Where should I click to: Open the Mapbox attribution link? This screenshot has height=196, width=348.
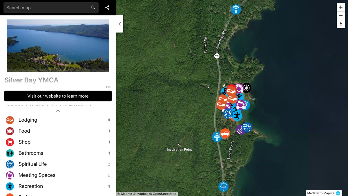point(140,194)
